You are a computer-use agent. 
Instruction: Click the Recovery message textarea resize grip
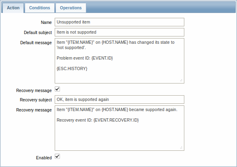(181, 148)
